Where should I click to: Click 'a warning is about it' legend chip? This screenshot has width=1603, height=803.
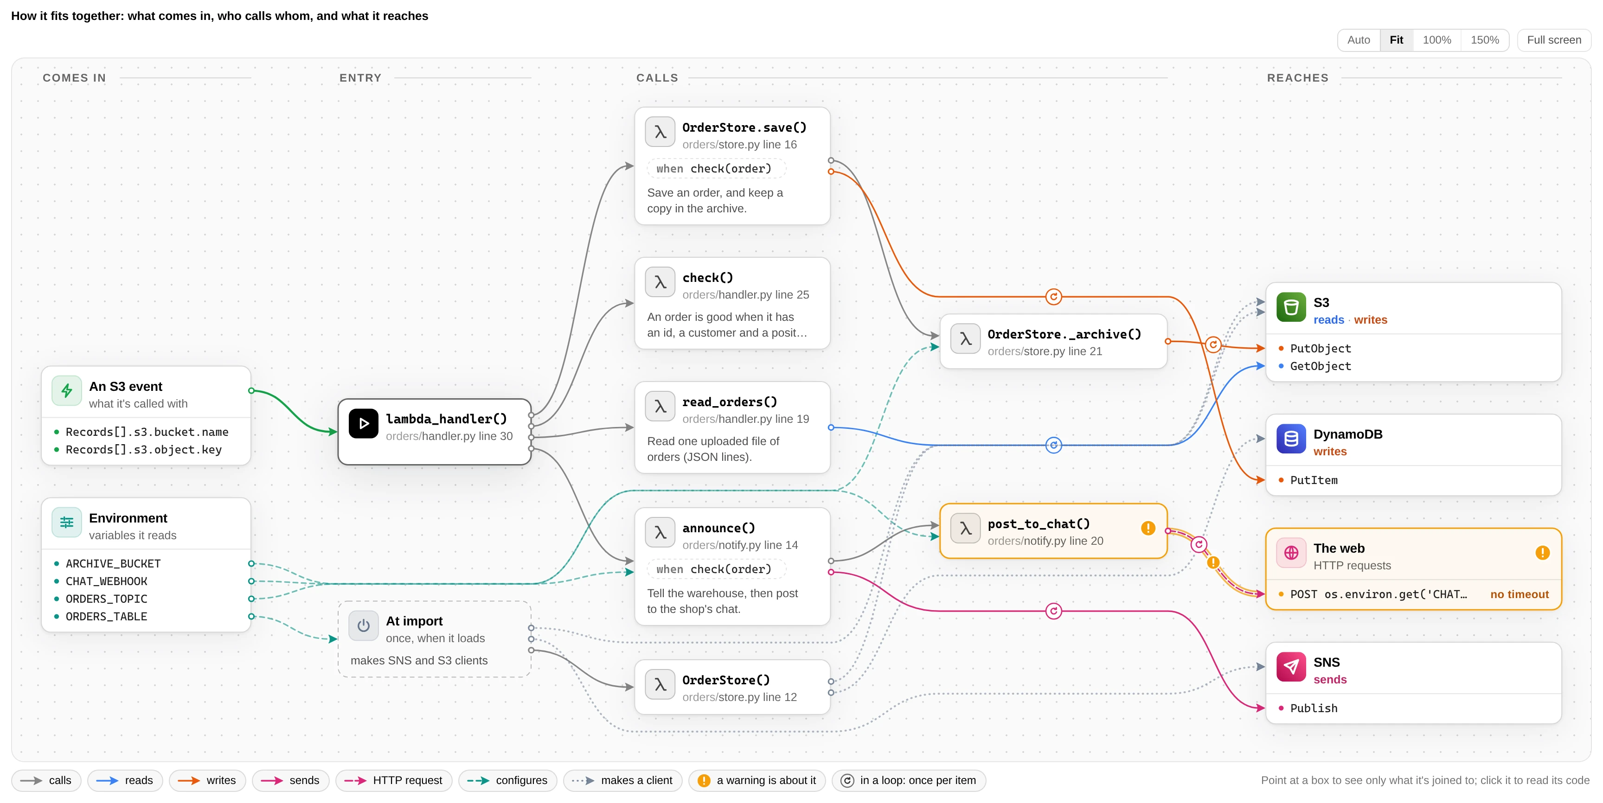pos(757,781)
